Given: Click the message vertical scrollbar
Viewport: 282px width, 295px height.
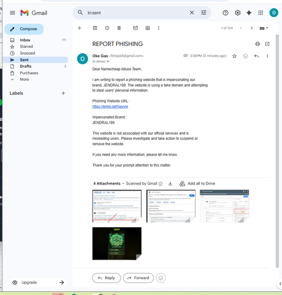Looking at the screenshot, I should coord(277,151).
